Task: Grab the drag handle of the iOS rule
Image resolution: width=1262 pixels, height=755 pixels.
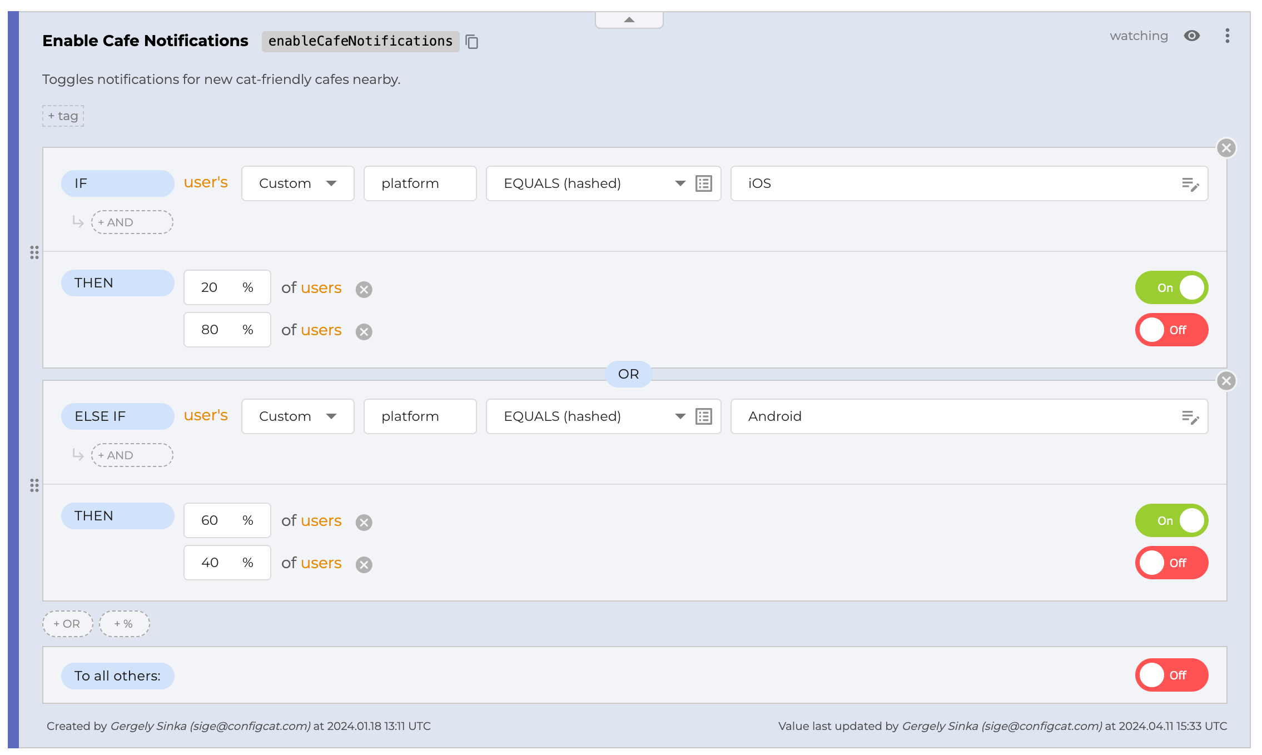Action: (x=34, y=252)
